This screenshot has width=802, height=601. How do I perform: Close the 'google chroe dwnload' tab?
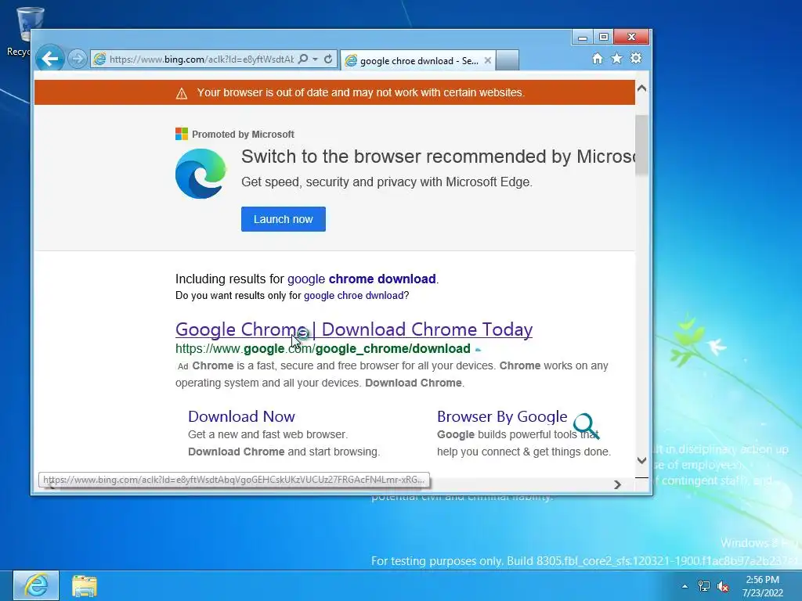488,60
